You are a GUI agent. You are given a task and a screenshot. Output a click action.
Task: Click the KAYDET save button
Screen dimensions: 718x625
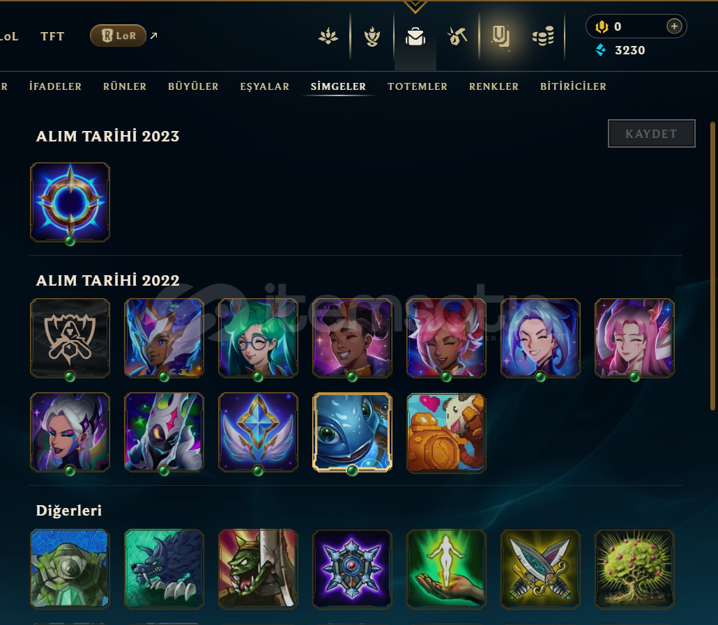coord(652,134)
